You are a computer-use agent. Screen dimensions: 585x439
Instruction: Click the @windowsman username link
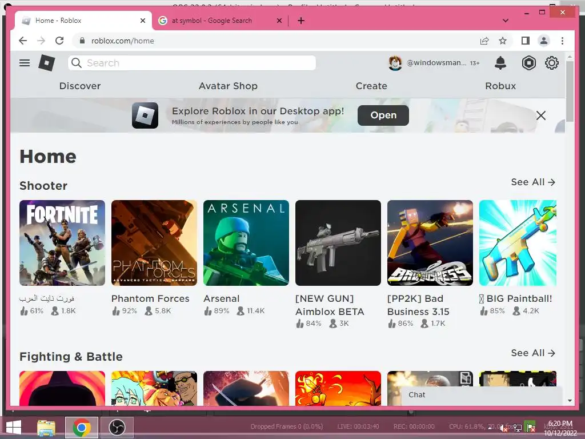coord(436,63)
